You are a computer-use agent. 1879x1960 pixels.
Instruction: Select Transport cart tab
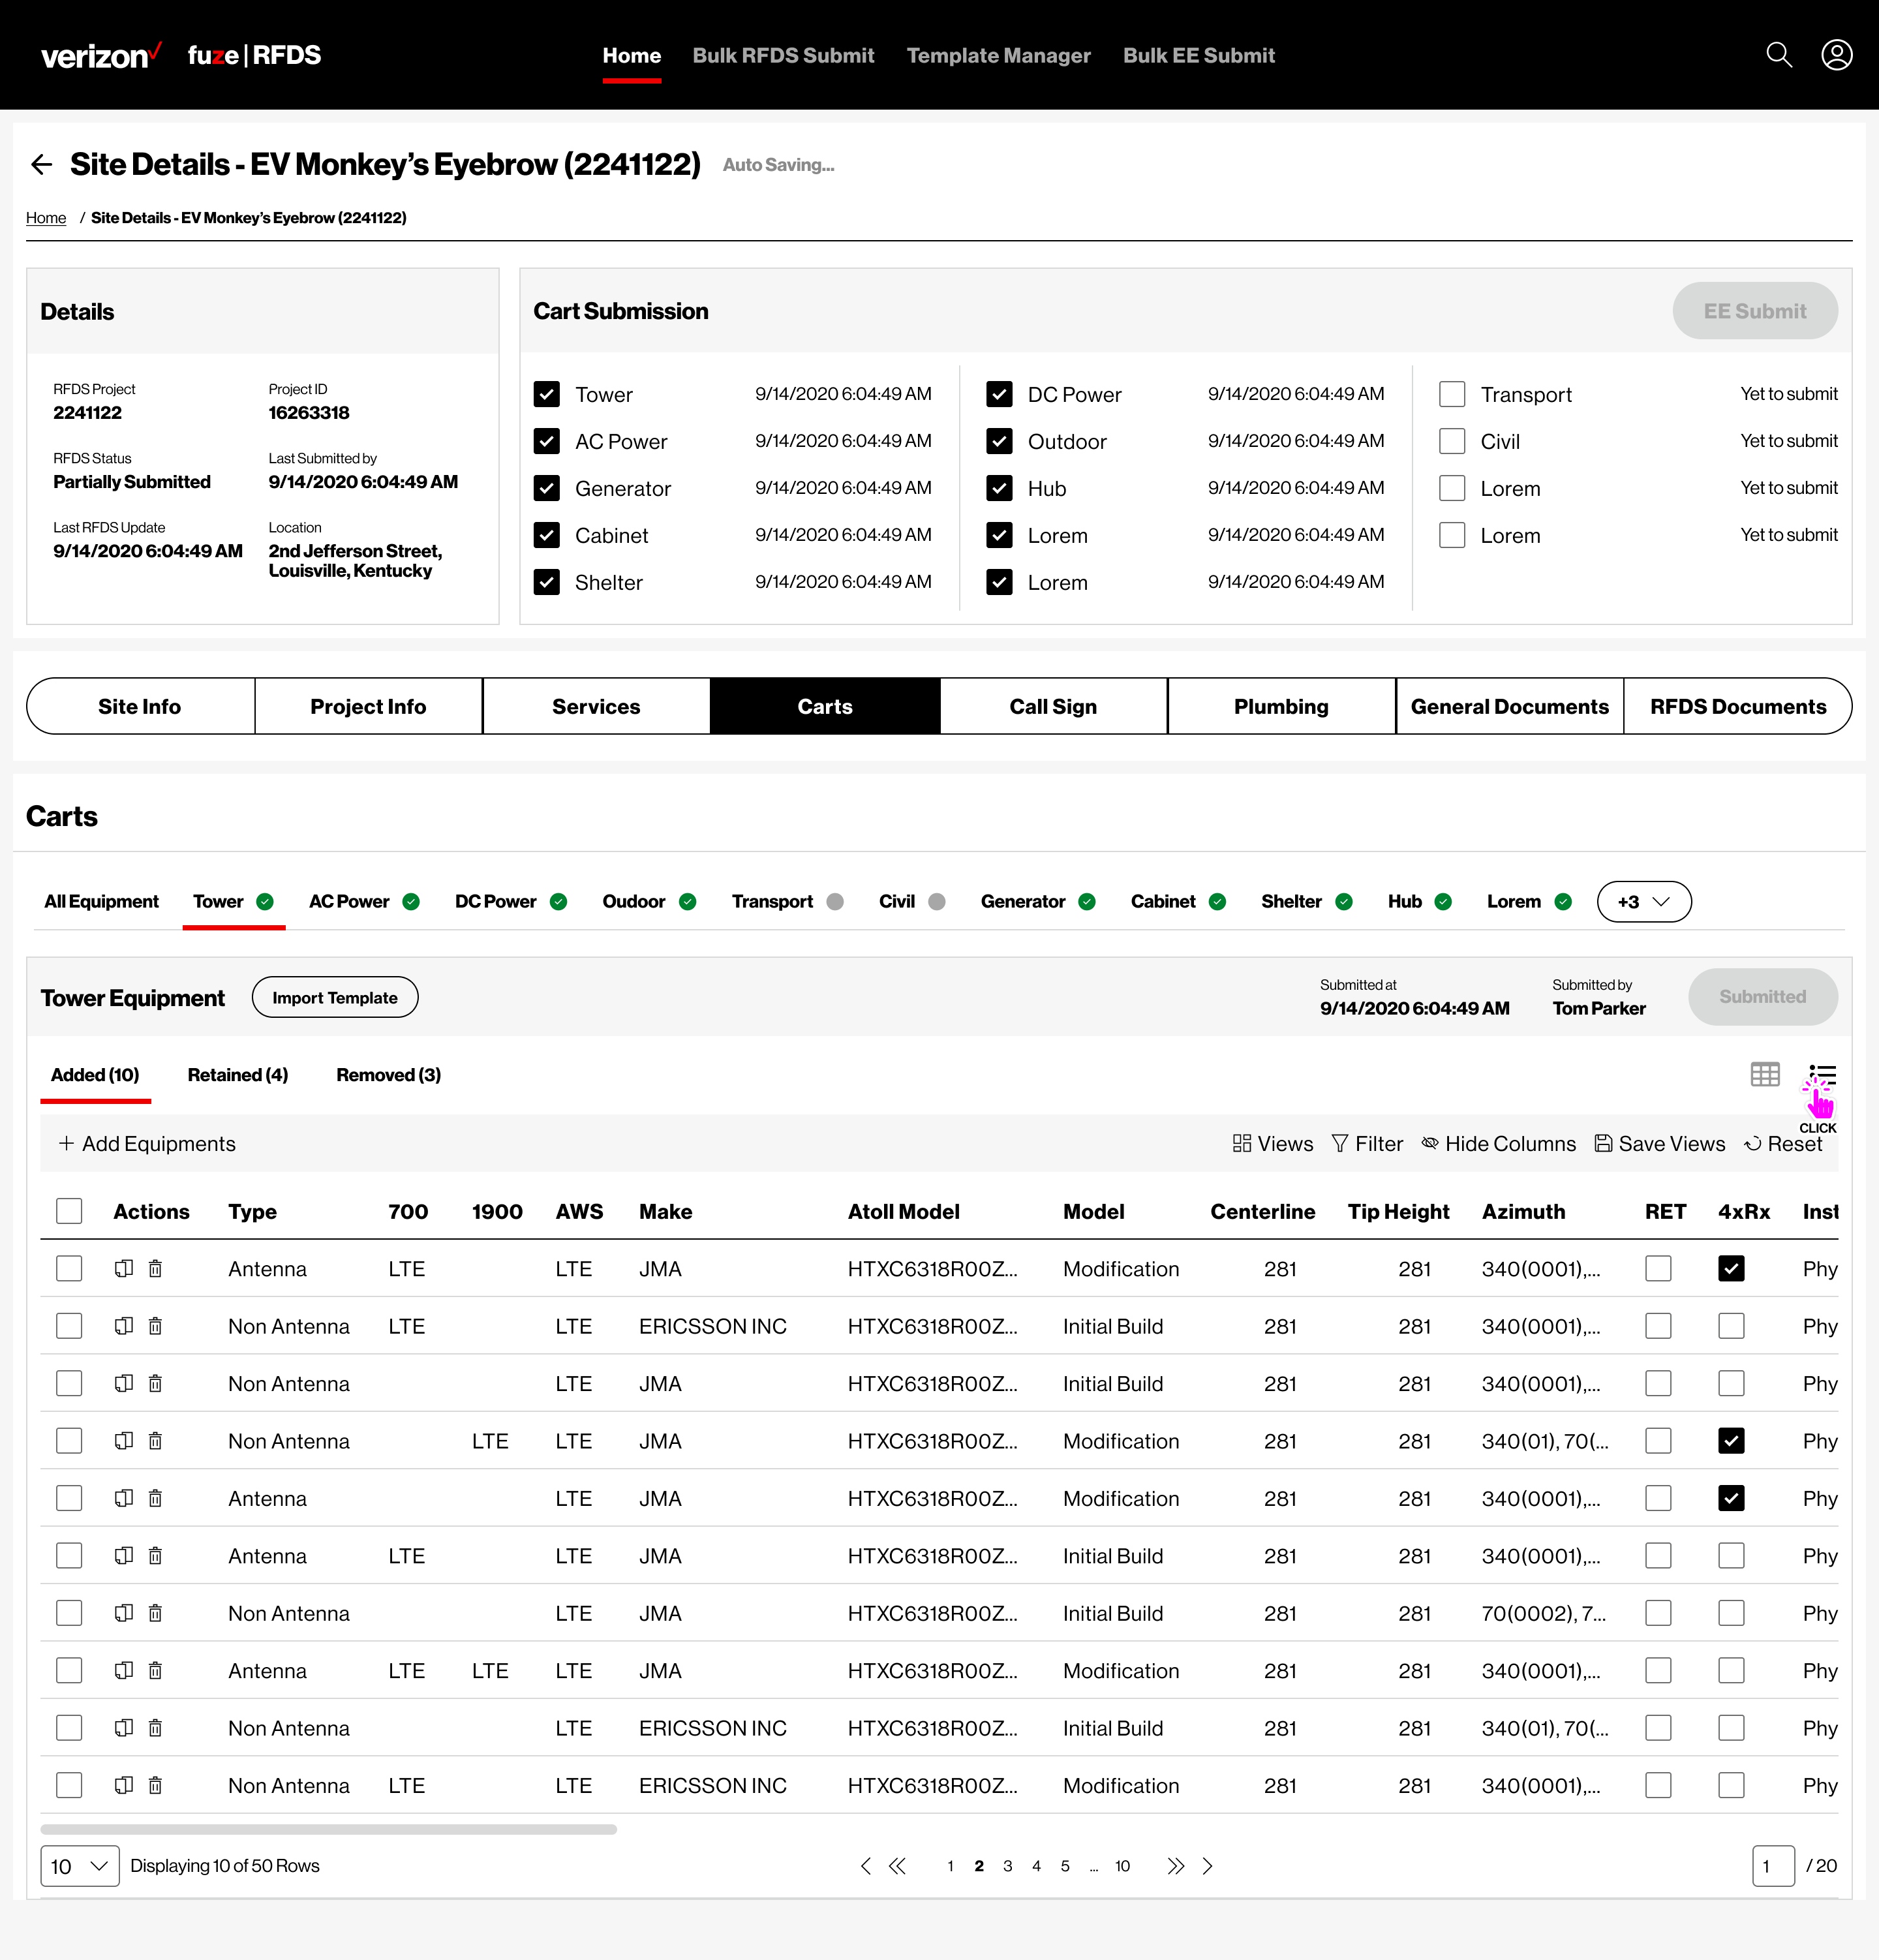787,901
